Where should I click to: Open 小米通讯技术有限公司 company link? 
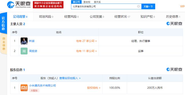43,85
